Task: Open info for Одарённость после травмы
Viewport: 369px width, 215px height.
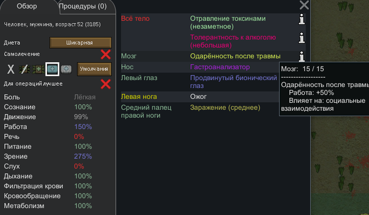Action: 302,56
